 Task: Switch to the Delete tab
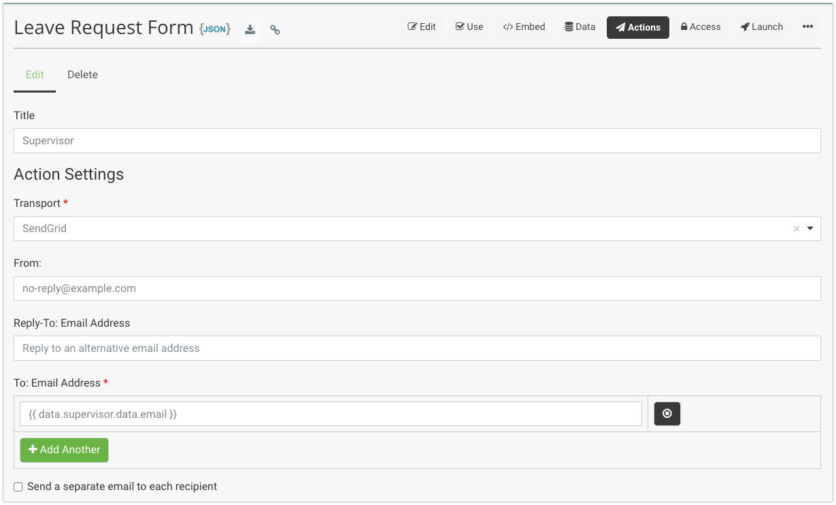(82, 75)
